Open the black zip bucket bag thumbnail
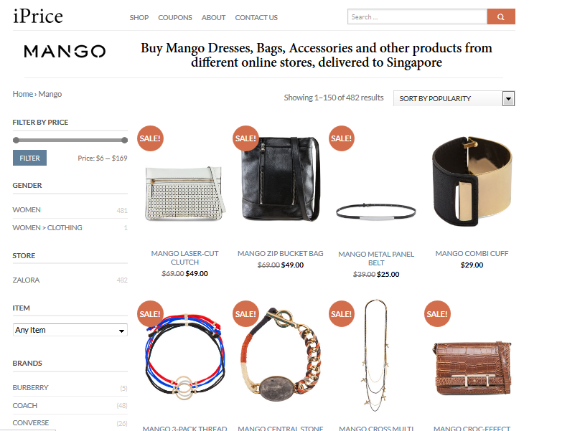This screenshot has height=431, width=585. pyautogui.click(x=281, y=180)
